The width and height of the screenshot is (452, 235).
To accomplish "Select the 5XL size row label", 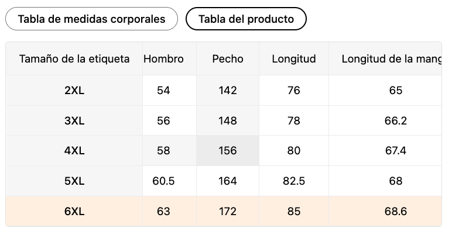I will [x=74, y=181].
